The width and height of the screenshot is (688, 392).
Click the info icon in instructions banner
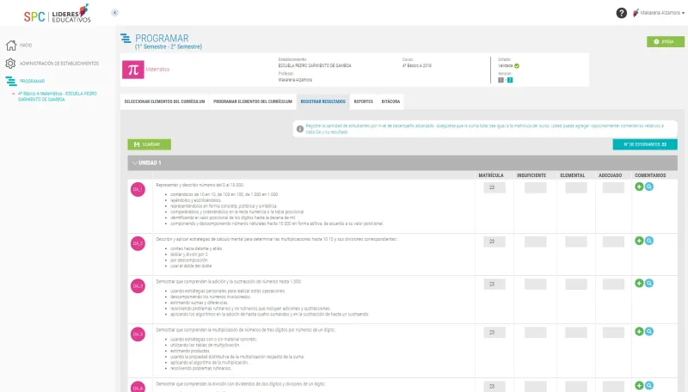pos(300,129)
